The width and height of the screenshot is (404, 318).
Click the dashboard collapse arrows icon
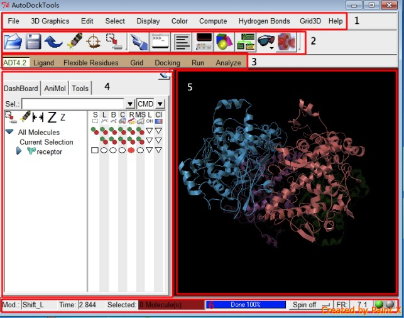coord(38,118)
